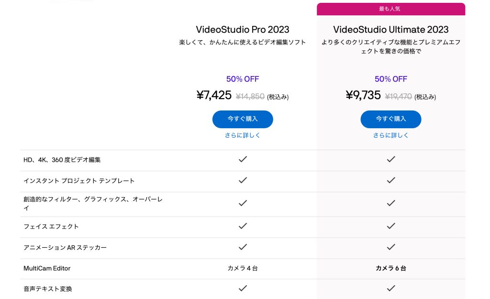Click Pro checkmark for 音声テキスト変換
This screenshot has width=490, height=299.
243,288
